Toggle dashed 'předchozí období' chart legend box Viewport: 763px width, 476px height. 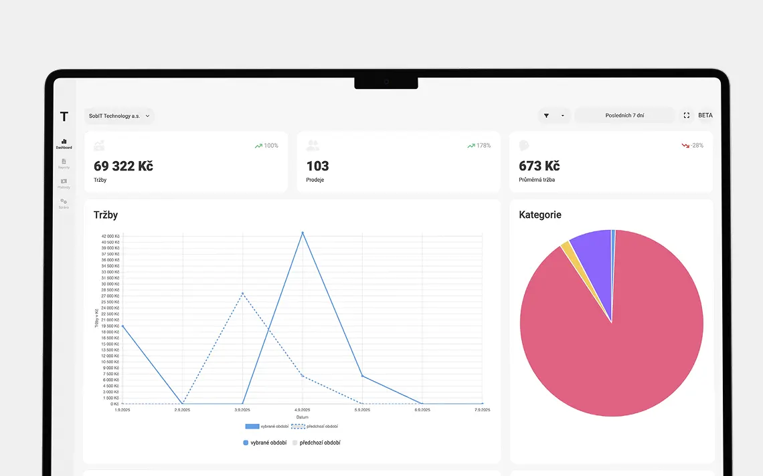298,427
